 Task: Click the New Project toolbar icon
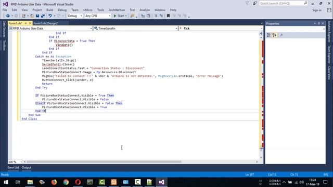click(24, 16)
